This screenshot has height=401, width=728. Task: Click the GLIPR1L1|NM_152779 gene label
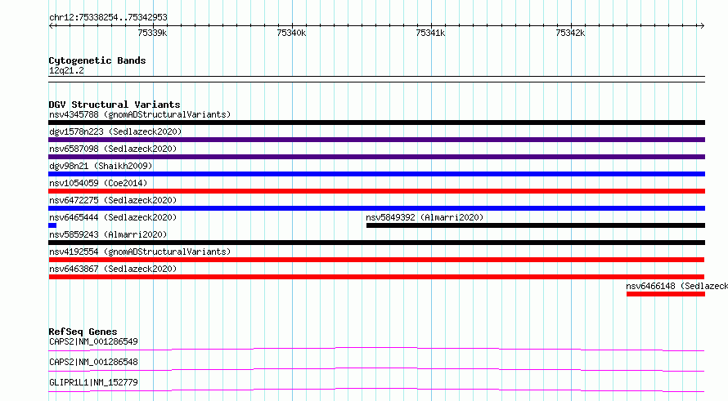pos(93,382)
